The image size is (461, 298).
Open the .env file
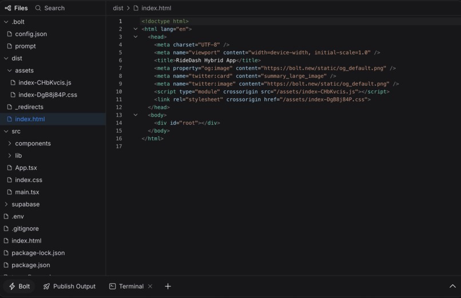[53, 216]
